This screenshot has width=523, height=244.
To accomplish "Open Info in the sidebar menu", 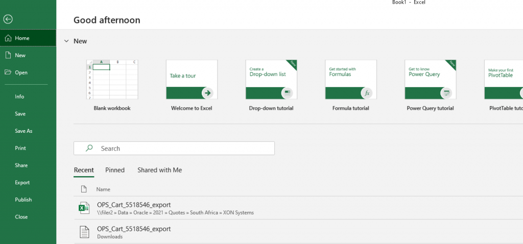I will (x=19, y=96).
